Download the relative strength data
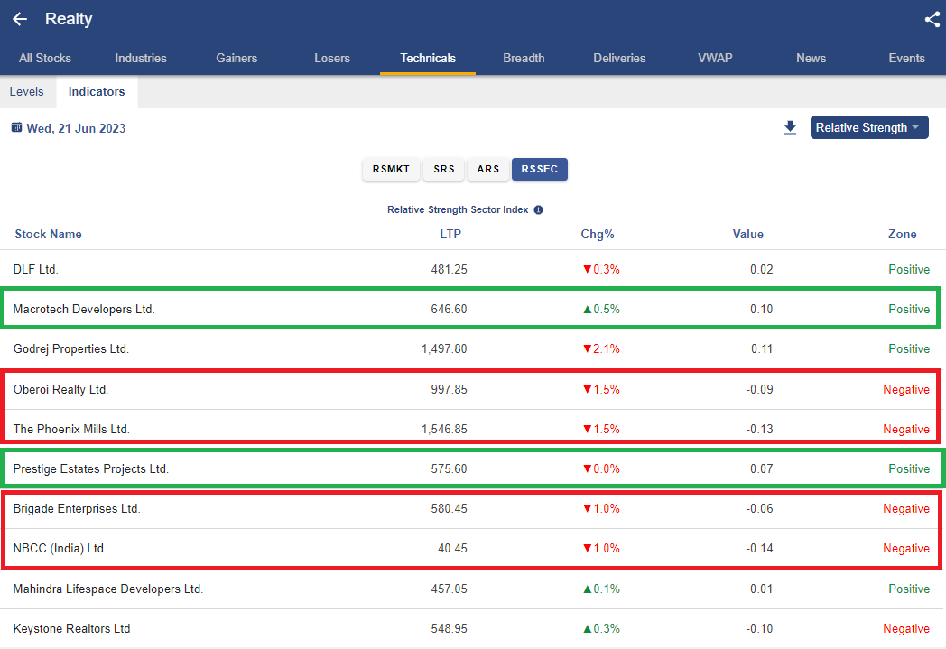 (x=790, y=128)
